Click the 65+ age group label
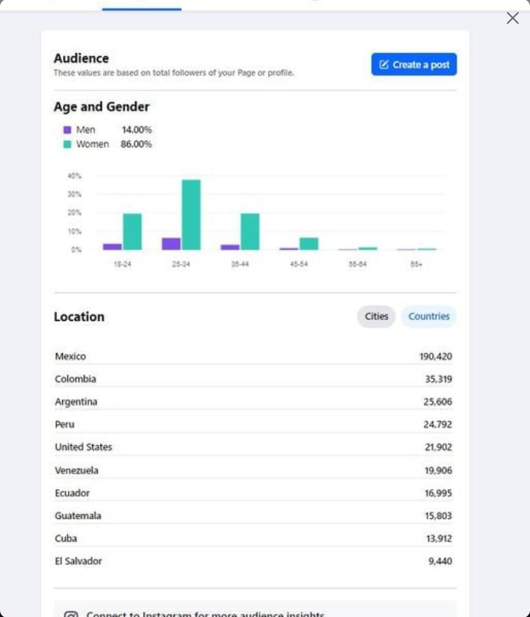The height and width of the screenshot is (617, 530). click(x=416, y=265)
